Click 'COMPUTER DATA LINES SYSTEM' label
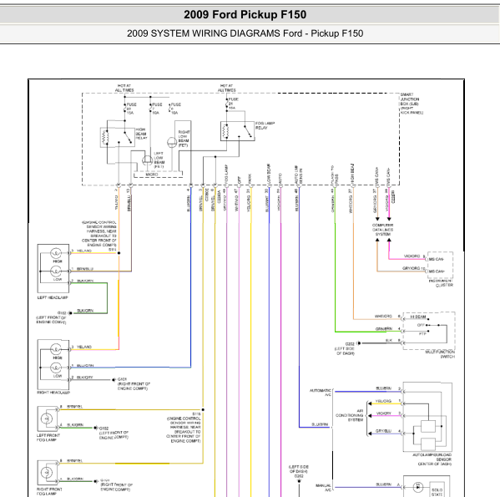 pos(382,230)
